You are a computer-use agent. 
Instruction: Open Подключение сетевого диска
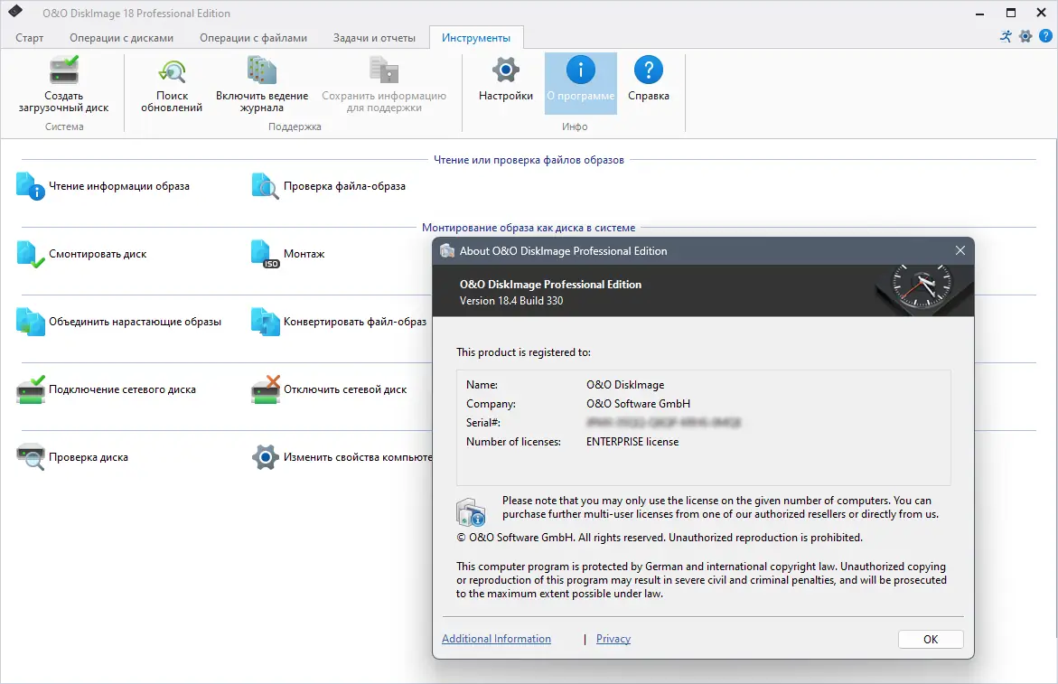click(x=106, y=389)
